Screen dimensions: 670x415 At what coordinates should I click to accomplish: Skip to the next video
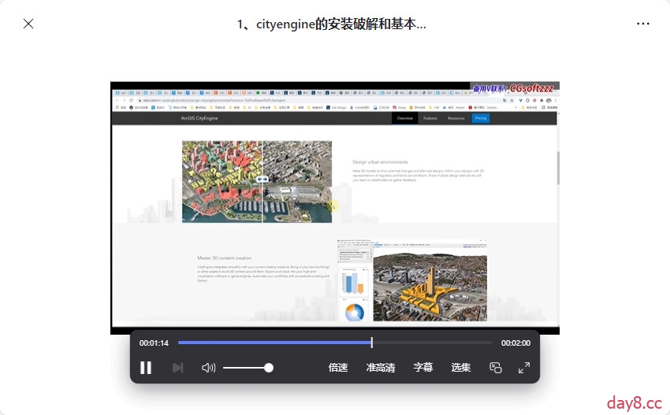point(177,368)
